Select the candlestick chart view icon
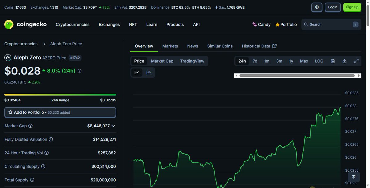This screenshot has height=188, width=370. [149, 72]
